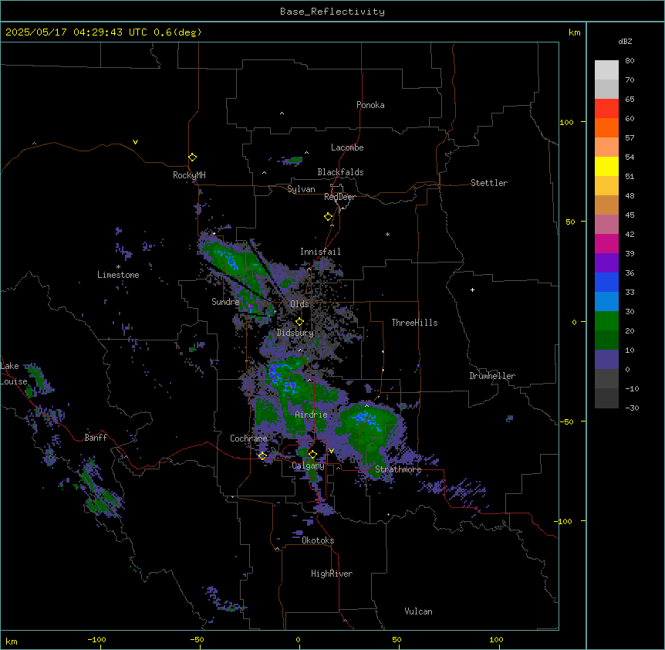Select yellow V marker northwest of RockyMH
The image size is (665, 650).
135,142
